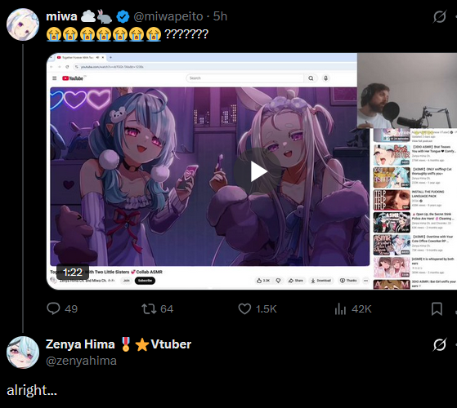Open view analytics icon showing 42K
Image resolution: width=457 pixels, height=408 pixels.
tap(340, 308)
